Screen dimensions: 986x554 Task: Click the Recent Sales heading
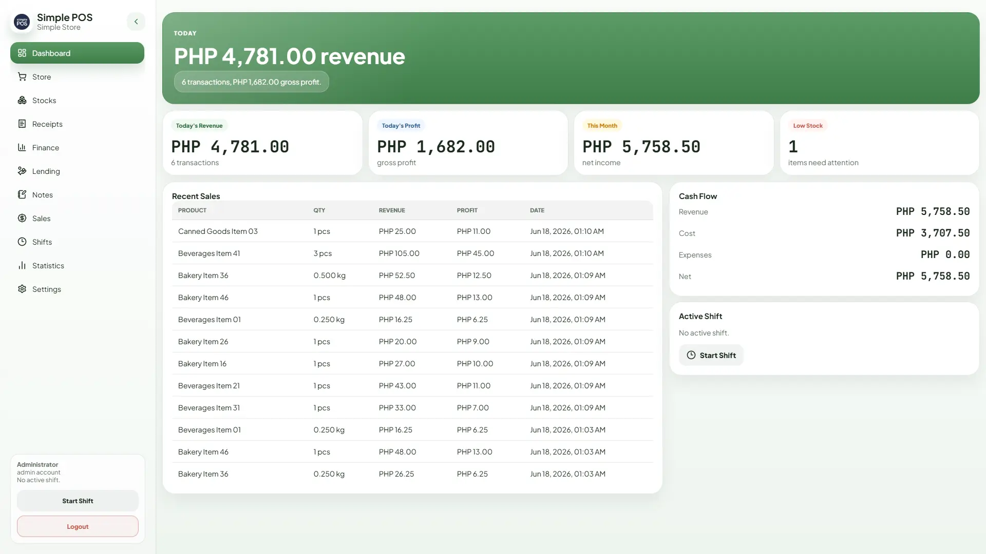[196, 196]
